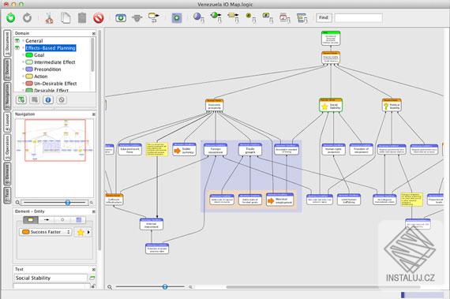Screen dimensions: 450x299
Task: Click the gray circle-slash icon under Domain list
Action: pyautogui.click(x=61, y=99)
